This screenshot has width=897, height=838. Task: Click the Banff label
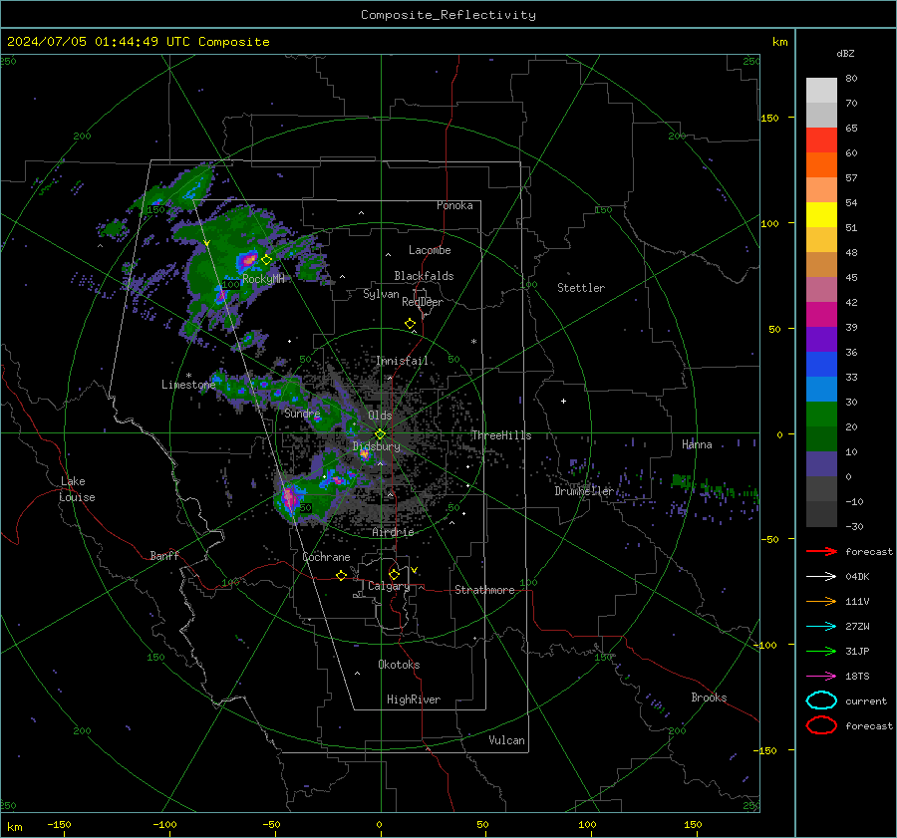(x=164, y=555)
